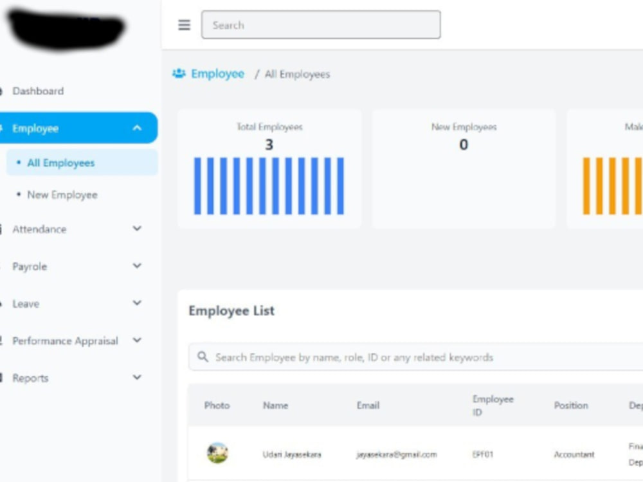Screen dimensions: 643x482
Task: Open All Employees submenu item
Action: pyautogui.click(x=82, y=163)
